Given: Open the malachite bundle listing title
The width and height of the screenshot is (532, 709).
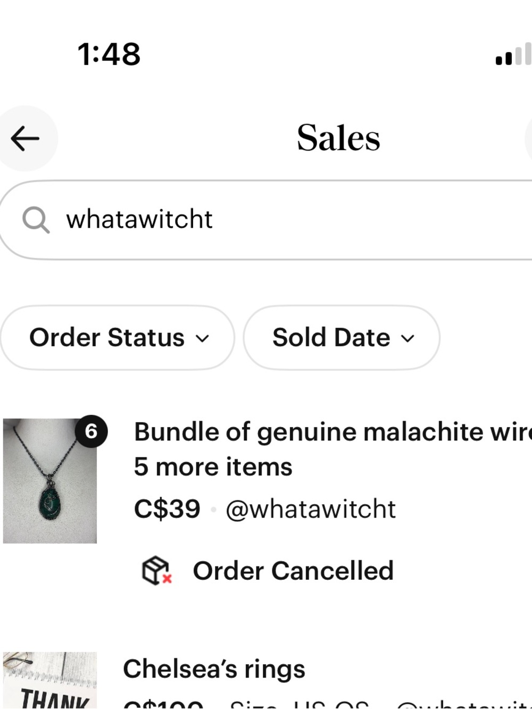Looking at the screenshot, I should [x=332, y=431].
